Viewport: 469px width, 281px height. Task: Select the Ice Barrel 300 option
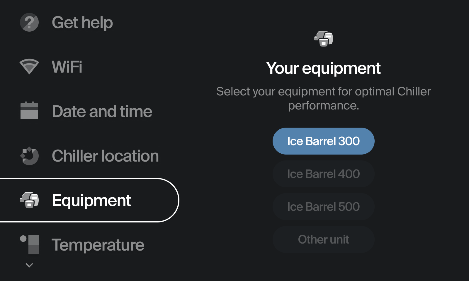pos(324,141)
